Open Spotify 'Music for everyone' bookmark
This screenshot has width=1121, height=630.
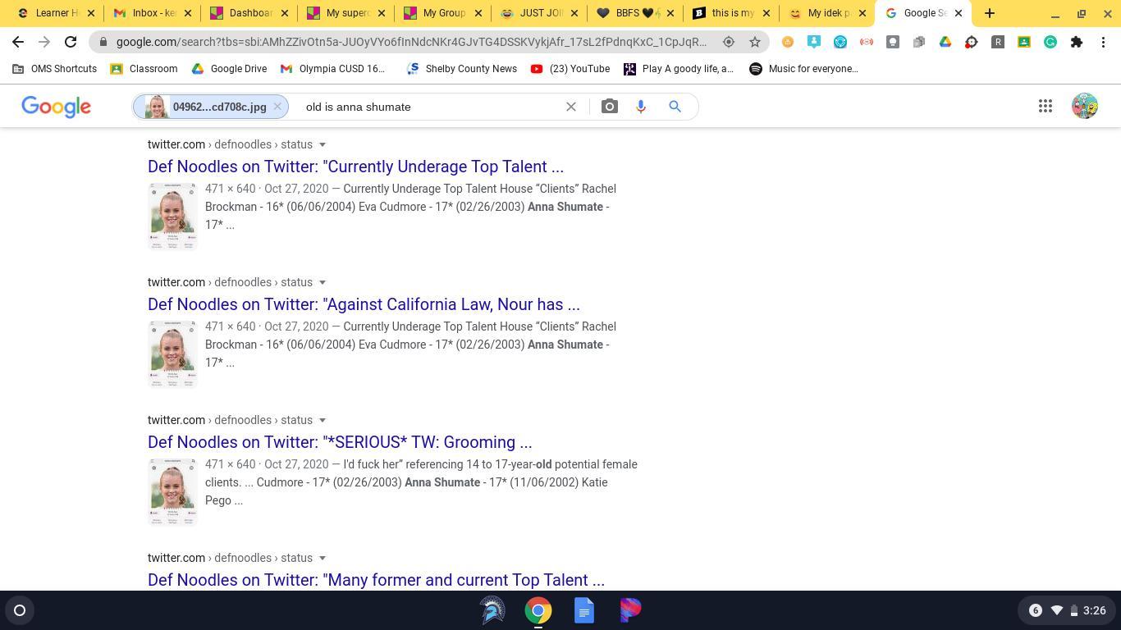(803, 69)
